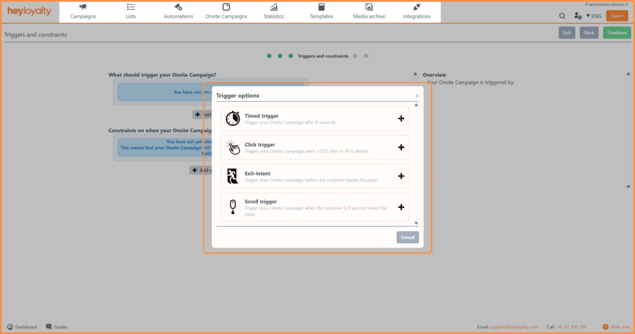Add the Exit-intent trigger with plus icon
Screen dimensions: 635x334
coord(401,177)
